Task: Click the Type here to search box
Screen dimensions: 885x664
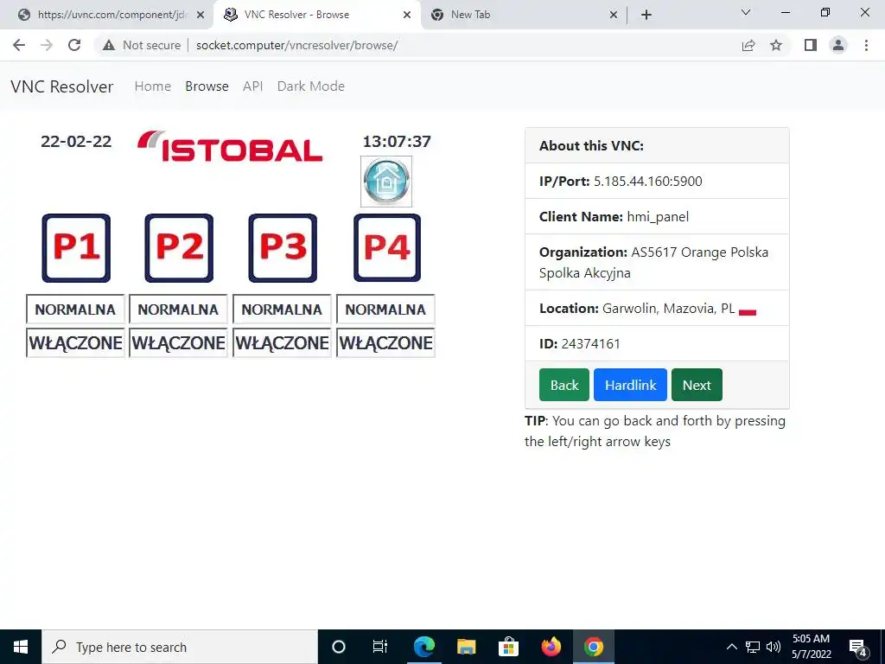Action: pyautogui.click(x=180, y=647)
